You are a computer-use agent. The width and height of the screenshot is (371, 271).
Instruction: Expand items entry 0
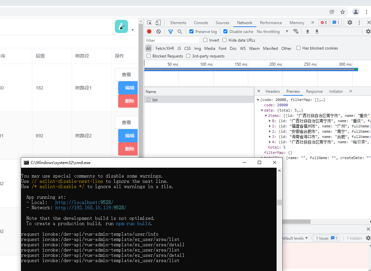click(x=270, y=121)
